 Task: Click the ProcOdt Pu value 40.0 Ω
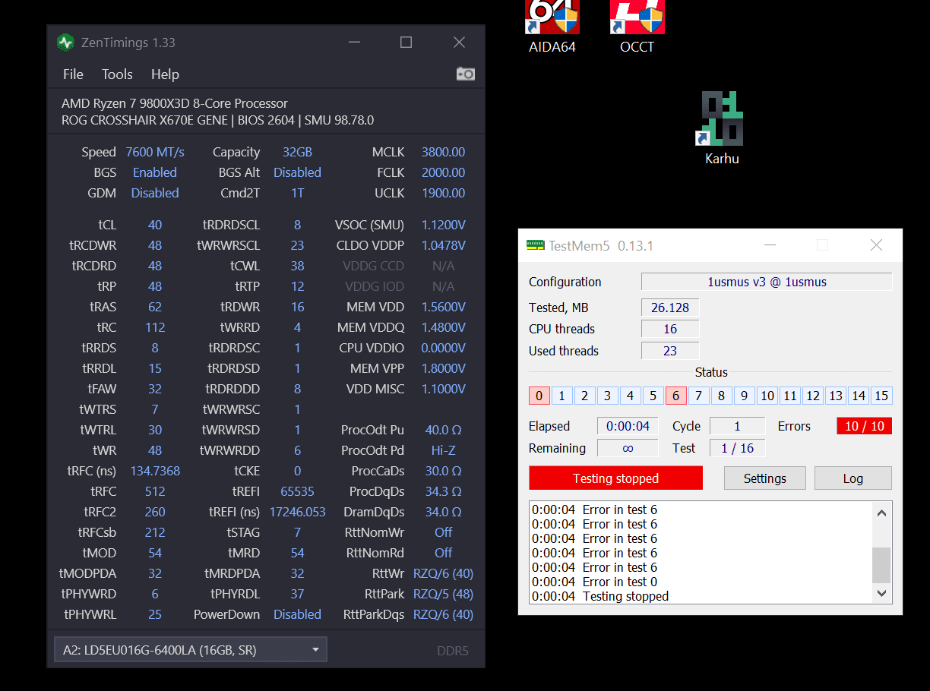(443, 430)
